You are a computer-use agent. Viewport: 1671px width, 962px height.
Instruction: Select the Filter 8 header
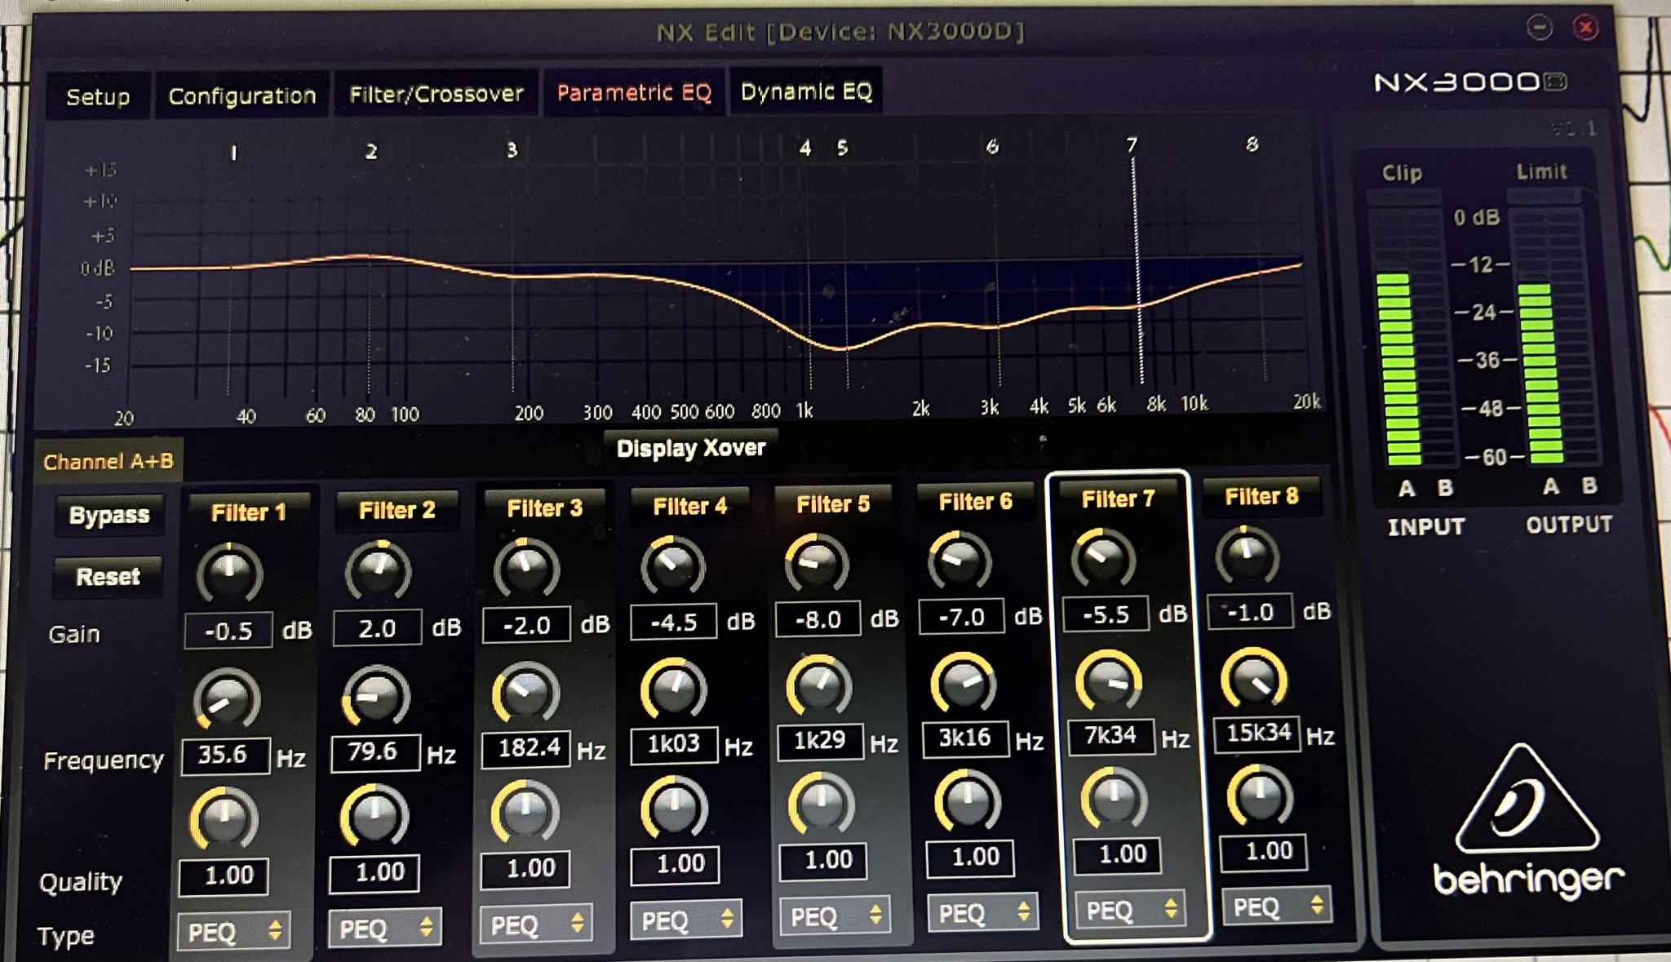(x=1261, y=496)
